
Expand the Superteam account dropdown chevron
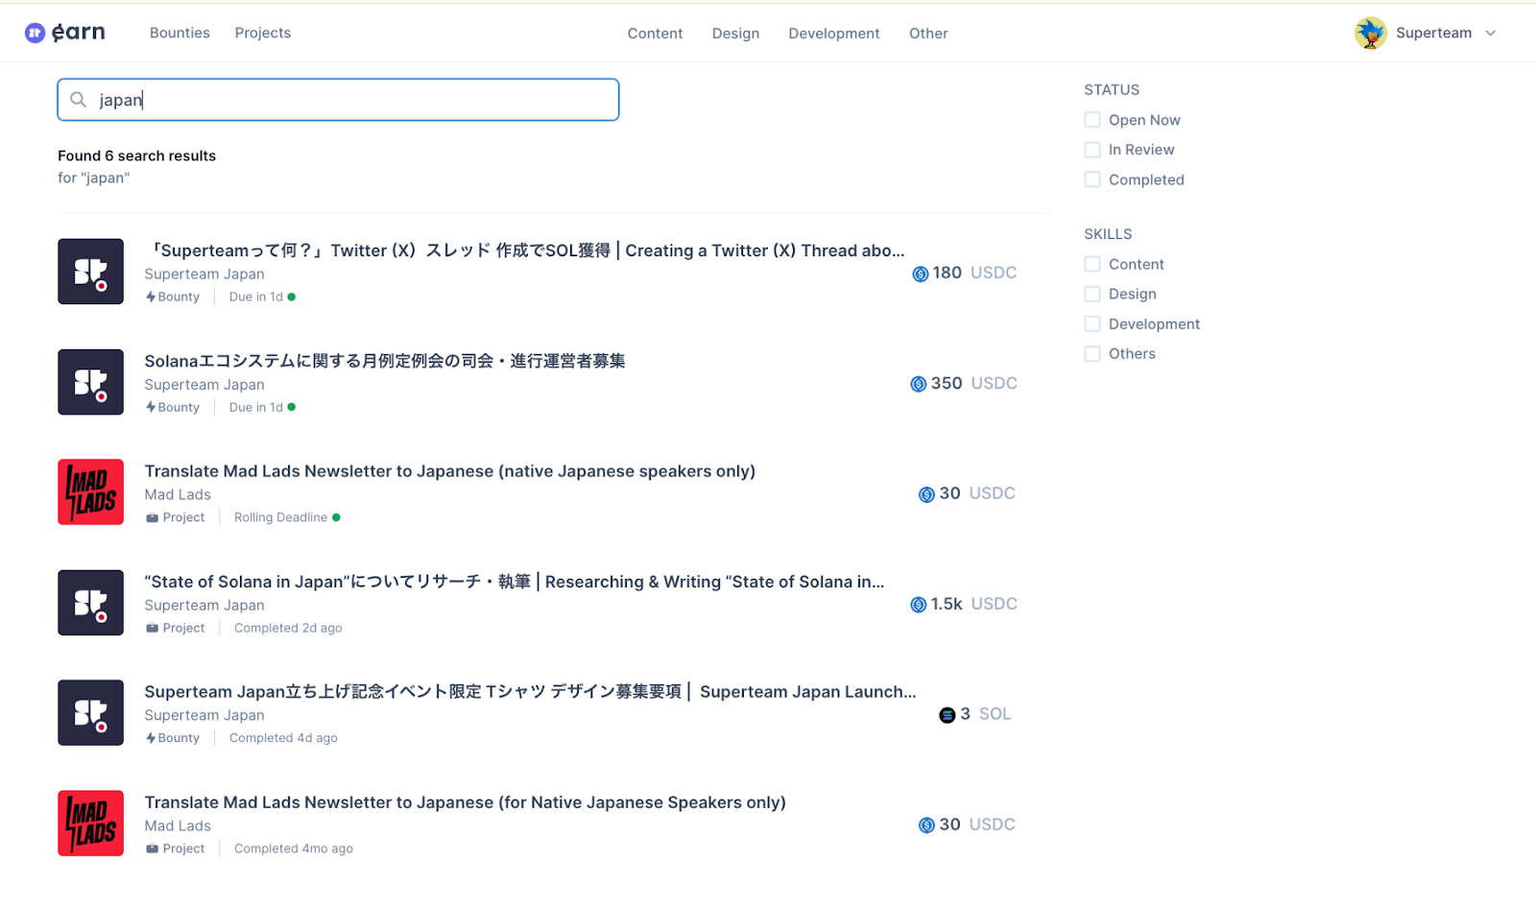1491,33
